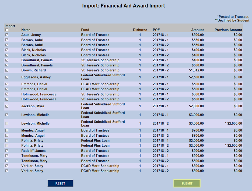The height and width of the screenshot is (191, 252).
Task: Click the Federal Plus Loan fund for 201718 - 1
Action: coord(95,141)
